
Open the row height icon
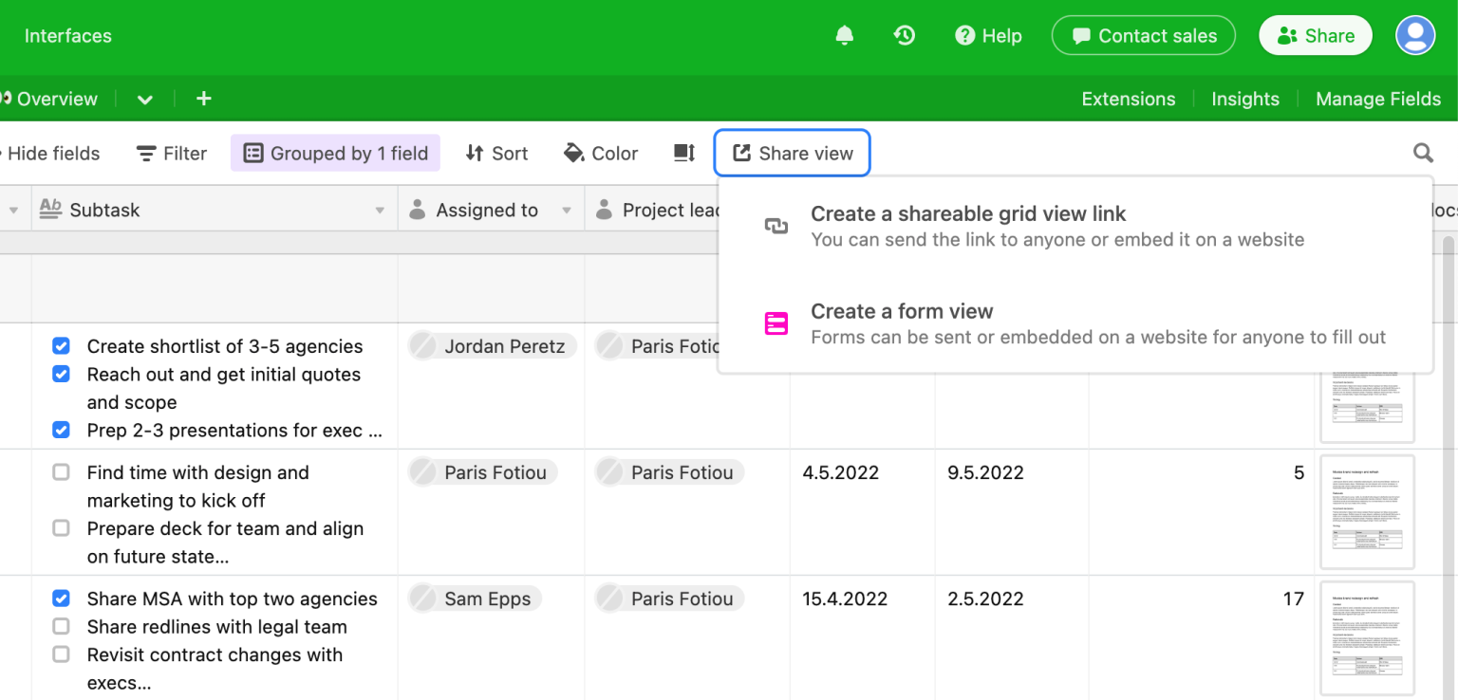(x=683, y=153)
